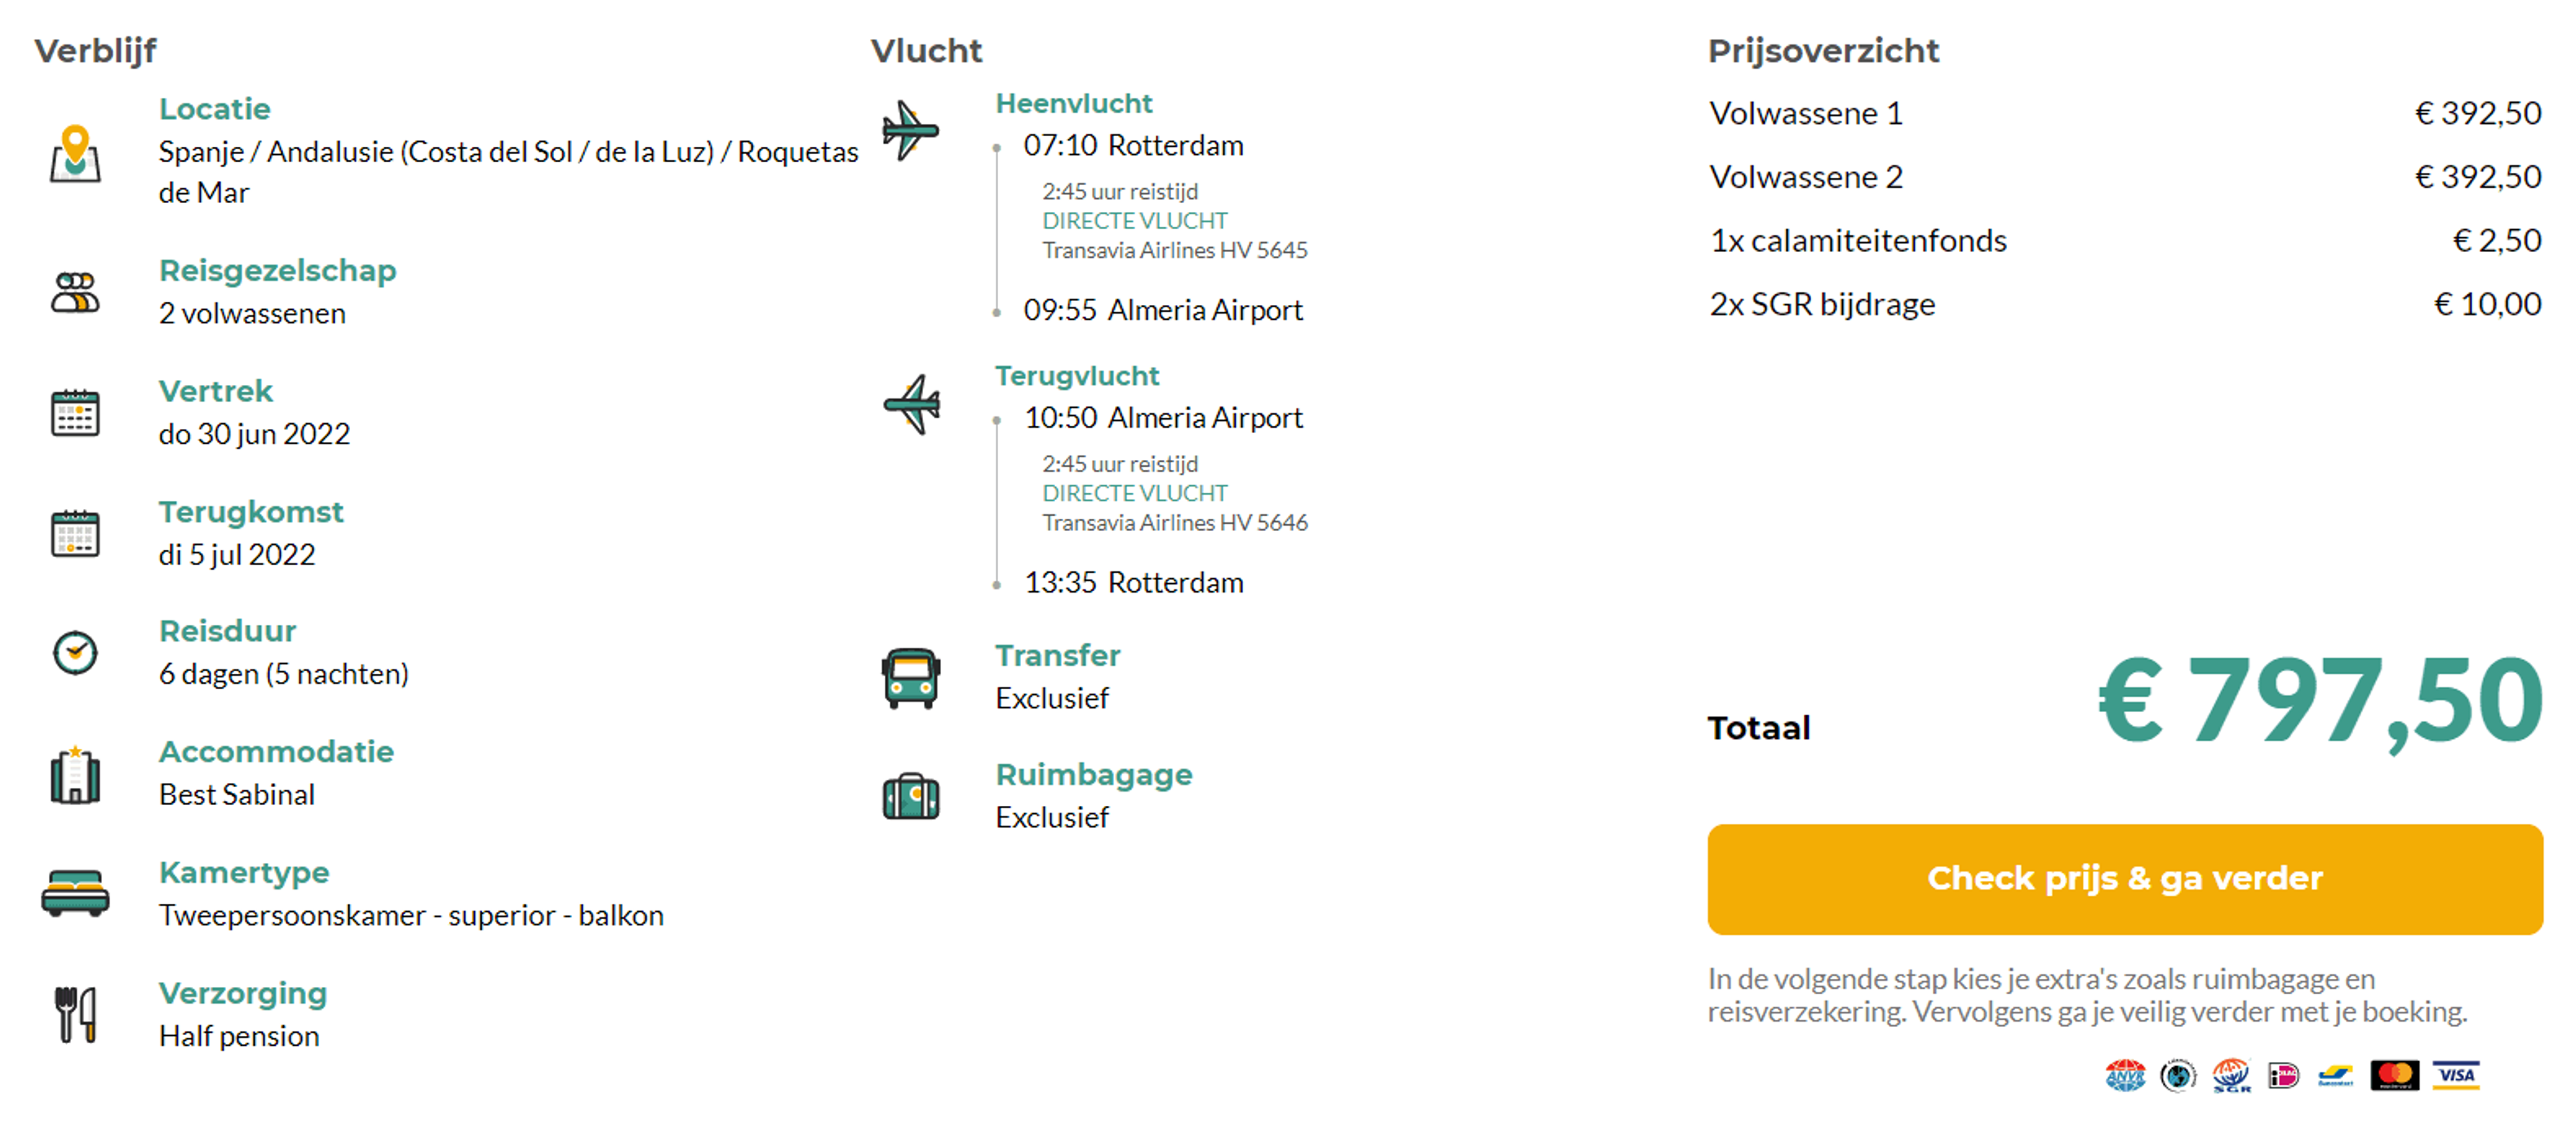Click the Terugkomst calendar icon
This screenshot has height=1129, width=2576.
point(75,532)
